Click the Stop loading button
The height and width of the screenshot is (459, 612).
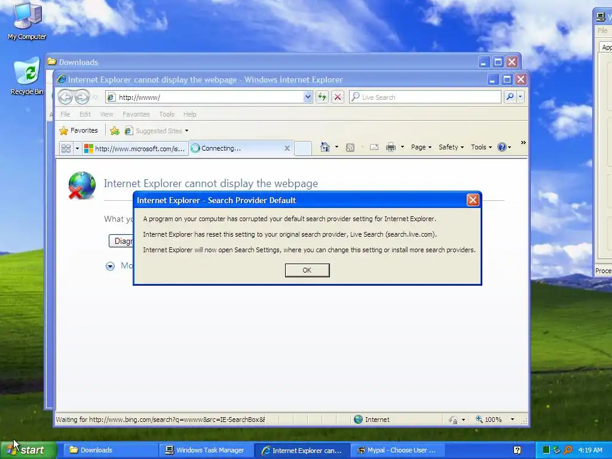(x=338, y=97)
